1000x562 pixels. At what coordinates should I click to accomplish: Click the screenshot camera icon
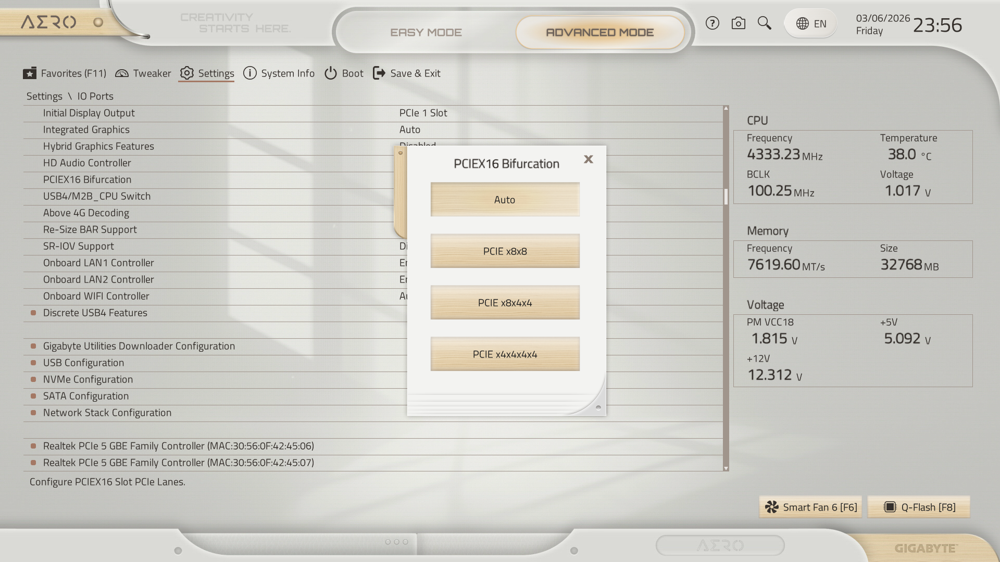(738, 23)
